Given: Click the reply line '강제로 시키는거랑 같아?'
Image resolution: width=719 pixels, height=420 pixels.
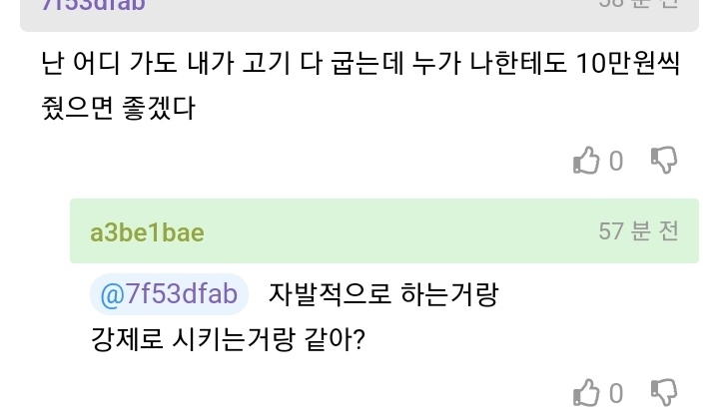Looking at the screenshot, I should pos(226,339).
